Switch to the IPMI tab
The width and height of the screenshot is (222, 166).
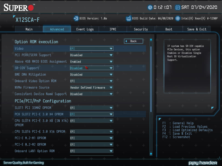point(113,29)
